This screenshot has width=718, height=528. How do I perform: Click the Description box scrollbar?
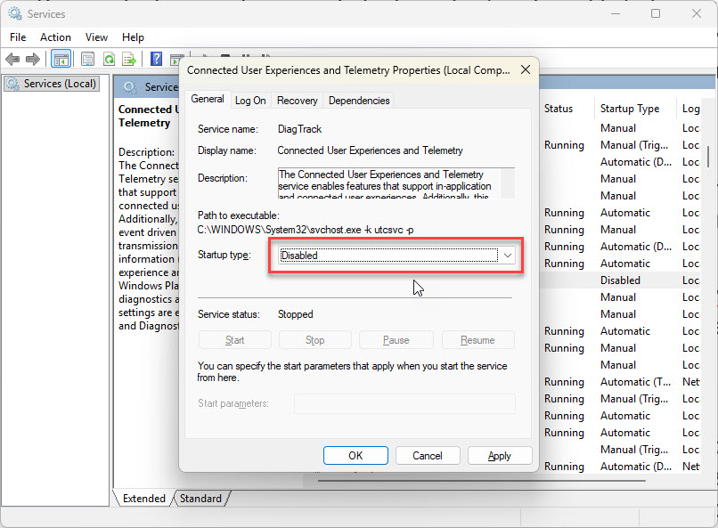(x=508, y=183)
